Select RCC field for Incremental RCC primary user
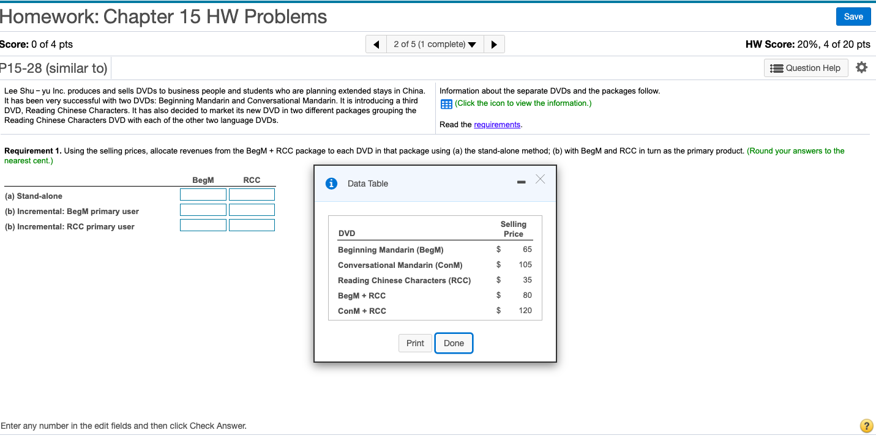Screen dimensions: 876x441 (252, 225)
